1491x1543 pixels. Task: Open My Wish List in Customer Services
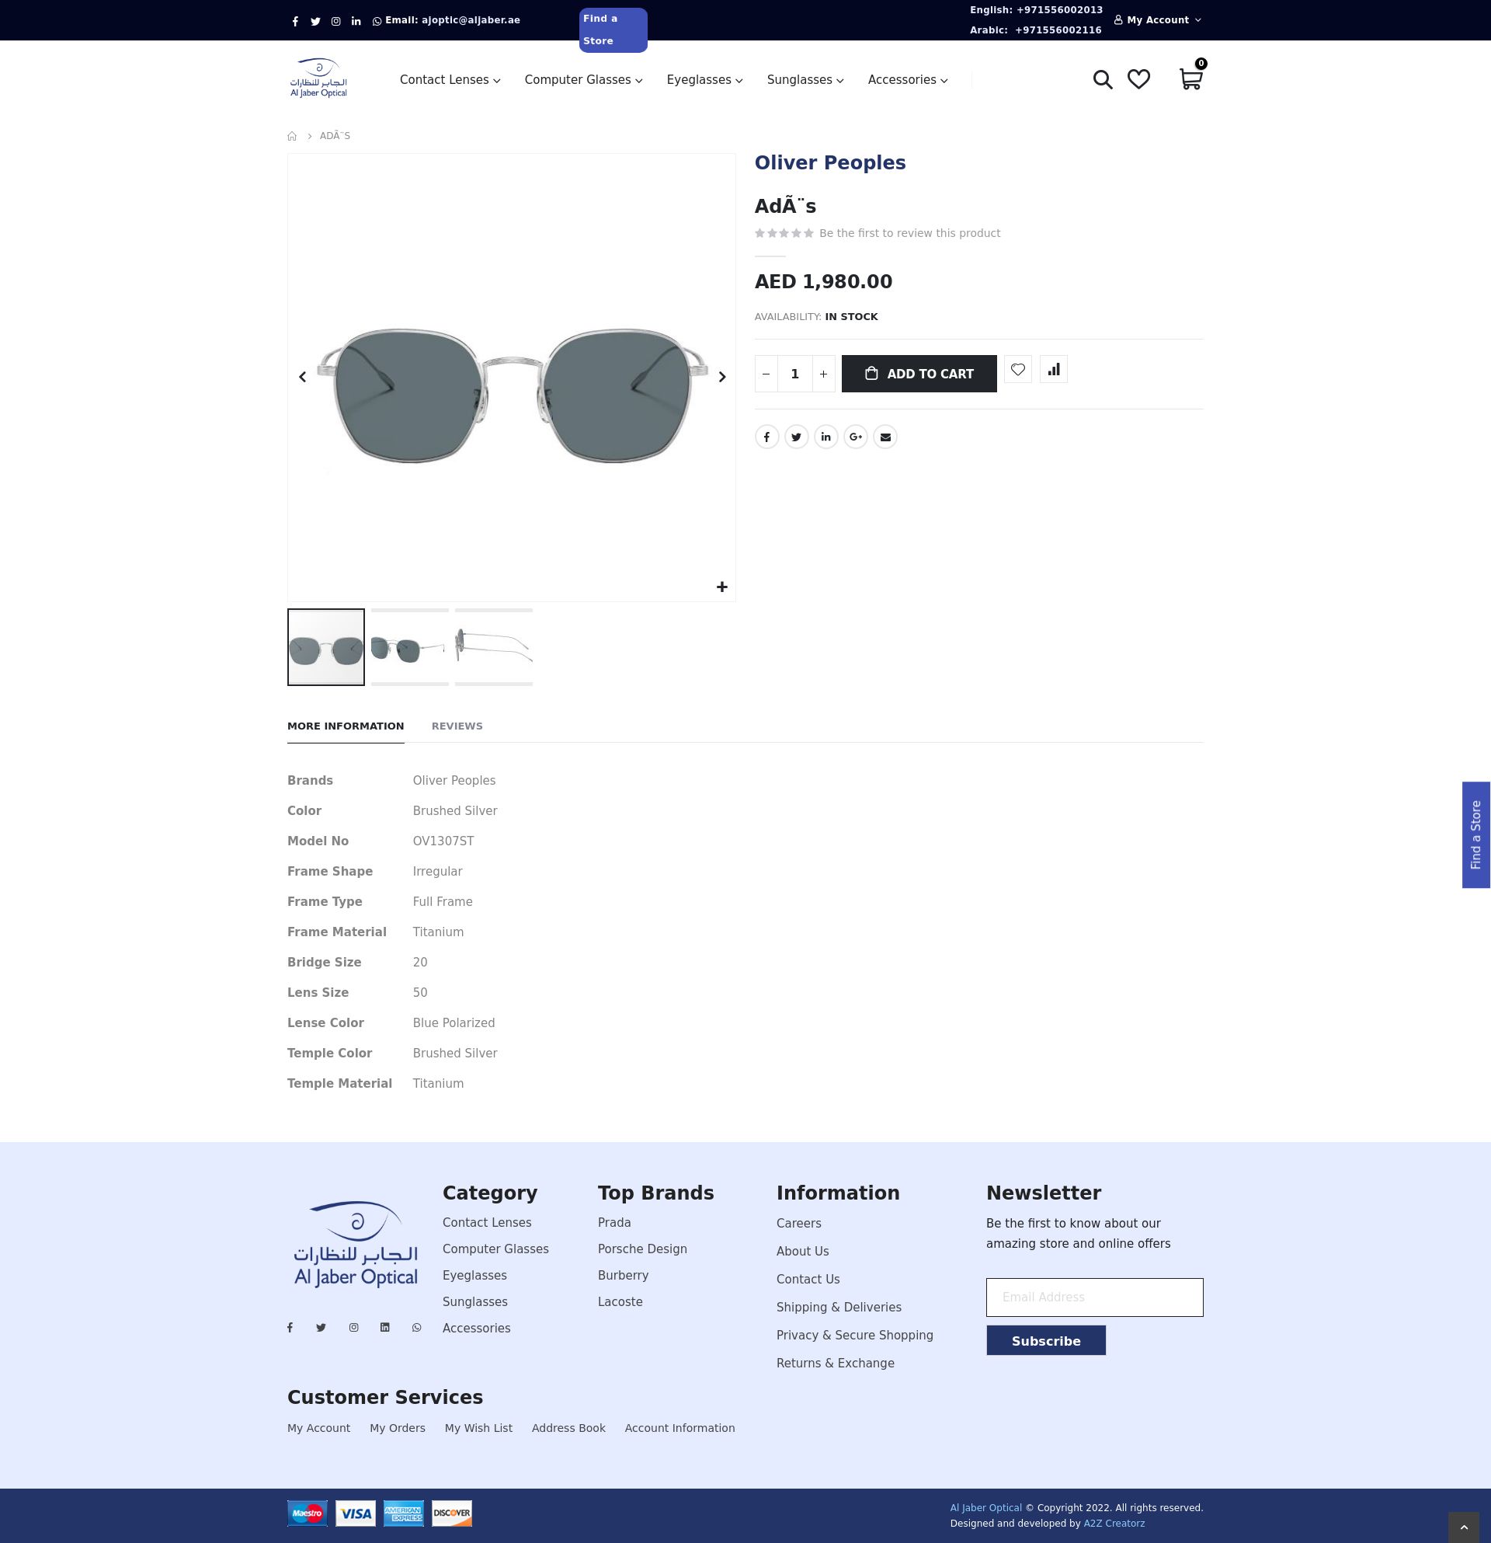[478, 1428]
